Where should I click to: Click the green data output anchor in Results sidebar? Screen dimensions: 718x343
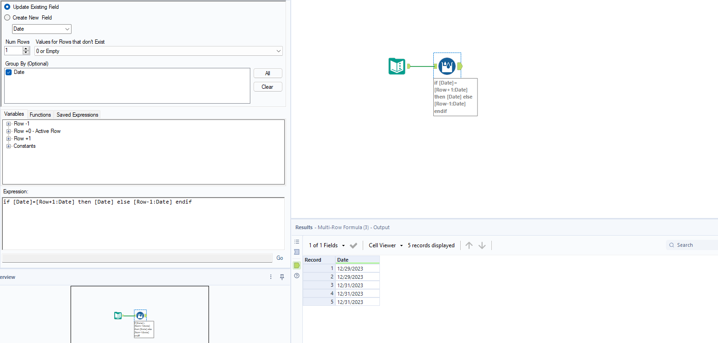pyautogui.click(x=297, y=265)
